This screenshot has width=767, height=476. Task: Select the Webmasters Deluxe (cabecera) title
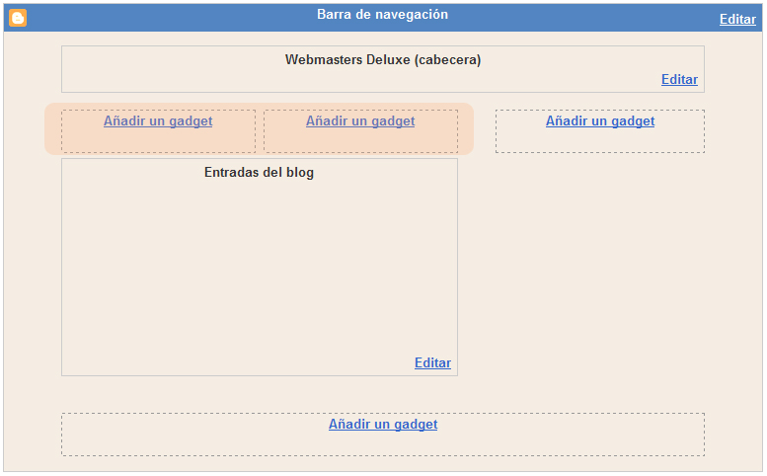pos(383,59)
